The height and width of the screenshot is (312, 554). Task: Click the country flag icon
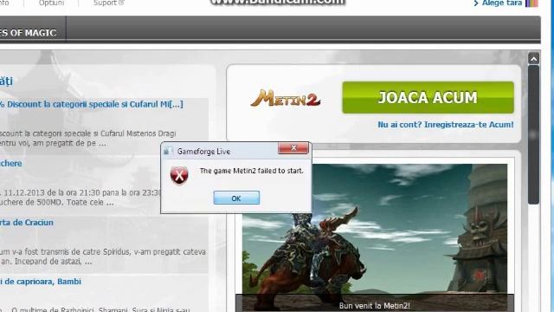coord(531,3)
